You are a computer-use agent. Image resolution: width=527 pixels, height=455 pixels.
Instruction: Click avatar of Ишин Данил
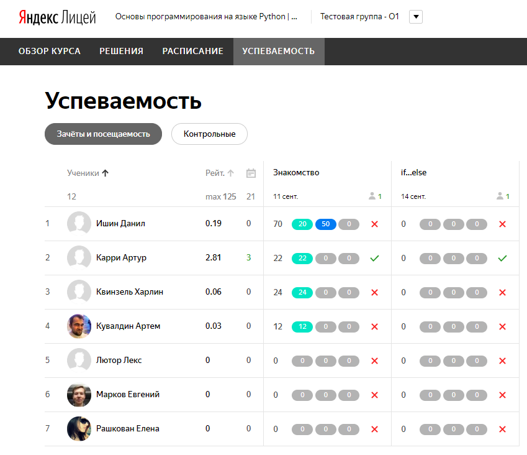79,223
